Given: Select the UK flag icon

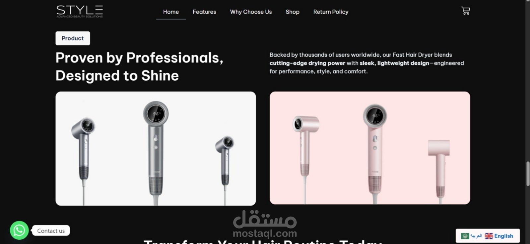Looking at the screenshot, I should click(x=489, y=236).
